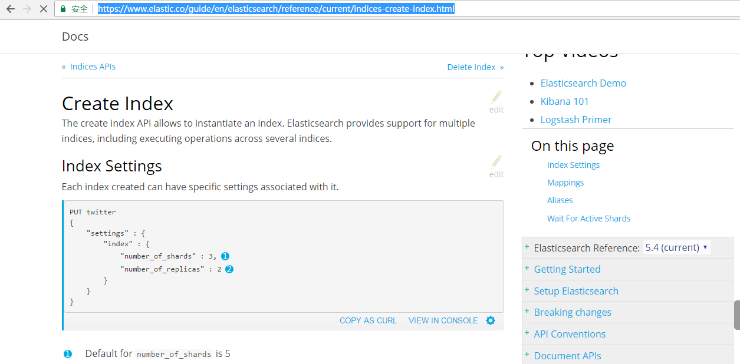Go back with the browser back arrow
Image resolution: width=740 pixels, height=364 pixels.
tap(10, 9)
